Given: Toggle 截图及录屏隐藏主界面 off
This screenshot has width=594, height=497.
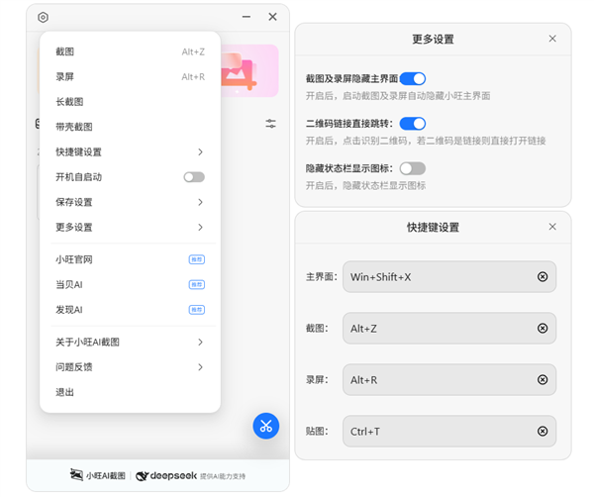Looking at the screenshot, I should point(413,78).
